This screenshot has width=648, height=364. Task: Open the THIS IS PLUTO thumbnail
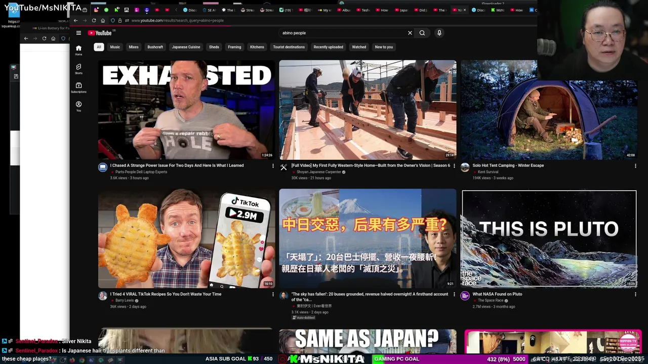[x=549, y=239]
